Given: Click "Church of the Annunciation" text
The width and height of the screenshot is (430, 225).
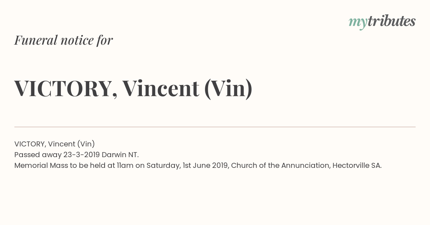Looking at the screenshot, I should pyautogui.click(x=281, y=166).
